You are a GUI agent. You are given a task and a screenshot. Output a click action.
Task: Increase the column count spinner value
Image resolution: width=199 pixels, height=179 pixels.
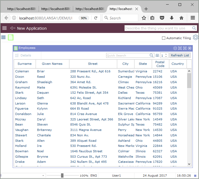coord(166,54)
